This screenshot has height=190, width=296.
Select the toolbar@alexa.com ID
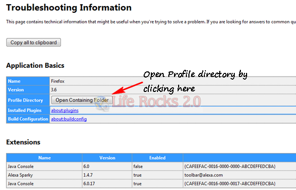(203, 175)
